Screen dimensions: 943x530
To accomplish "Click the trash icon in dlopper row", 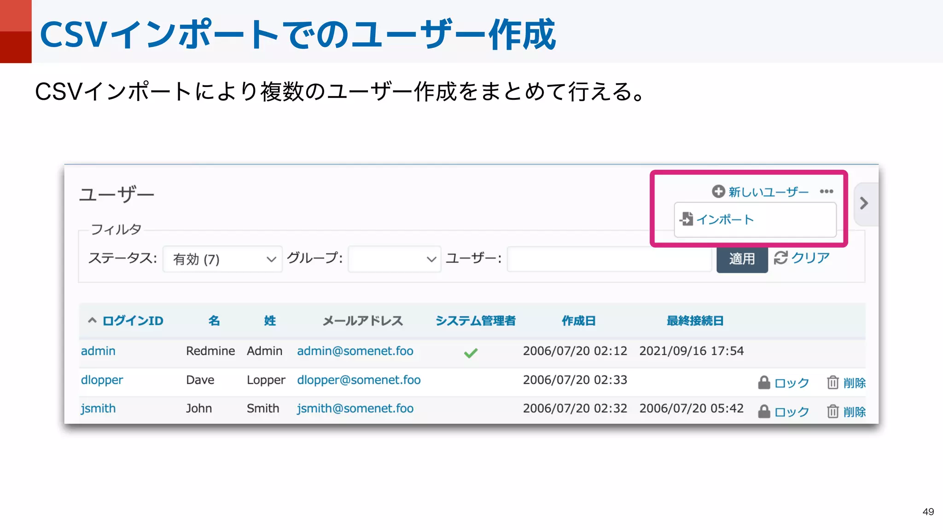I will 832,382.
